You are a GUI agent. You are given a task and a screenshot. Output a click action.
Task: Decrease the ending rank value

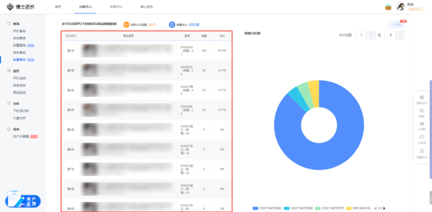400,37
